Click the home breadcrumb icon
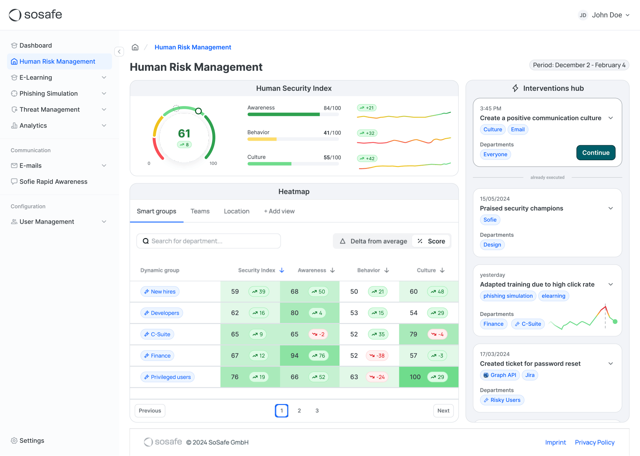Image resolution: width=640 pixels, height=456 pixels. 135,47
